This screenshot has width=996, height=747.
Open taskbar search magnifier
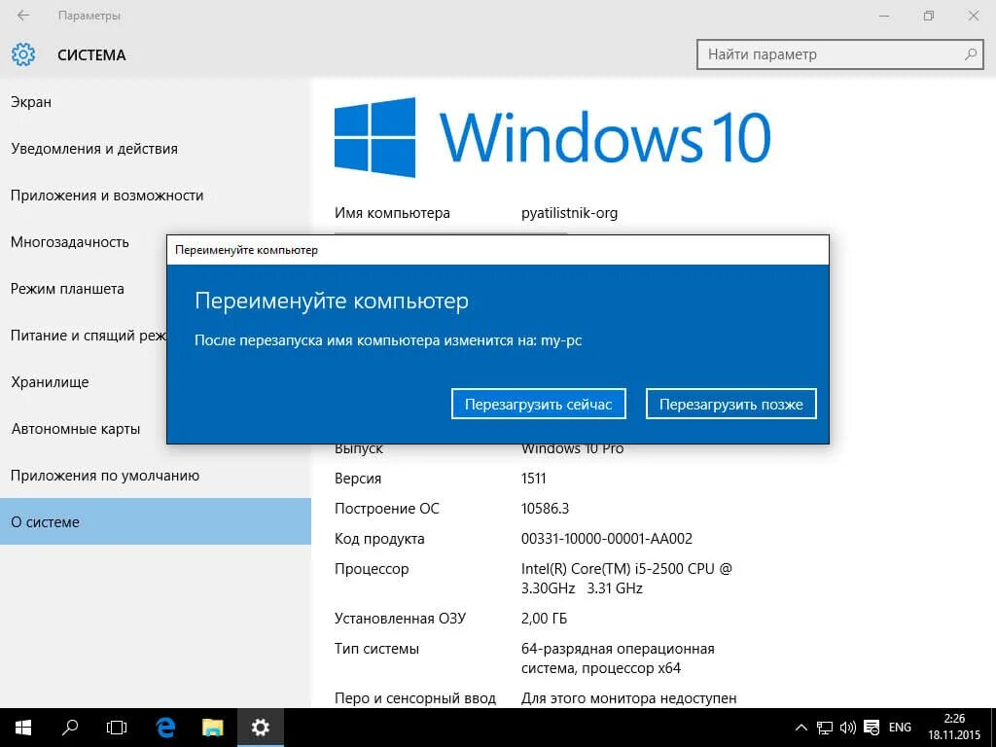coord(70,728)
